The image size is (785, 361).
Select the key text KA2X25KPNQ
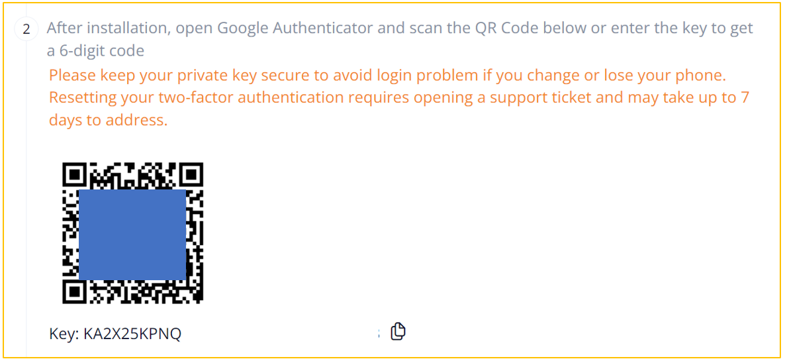(x=132, y=334)
